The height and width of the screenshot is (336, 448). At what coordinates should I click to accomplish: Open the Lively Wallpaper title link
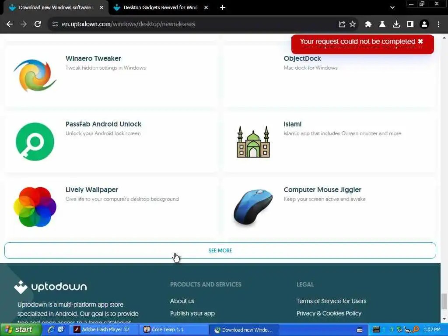(x=92, y=190)
